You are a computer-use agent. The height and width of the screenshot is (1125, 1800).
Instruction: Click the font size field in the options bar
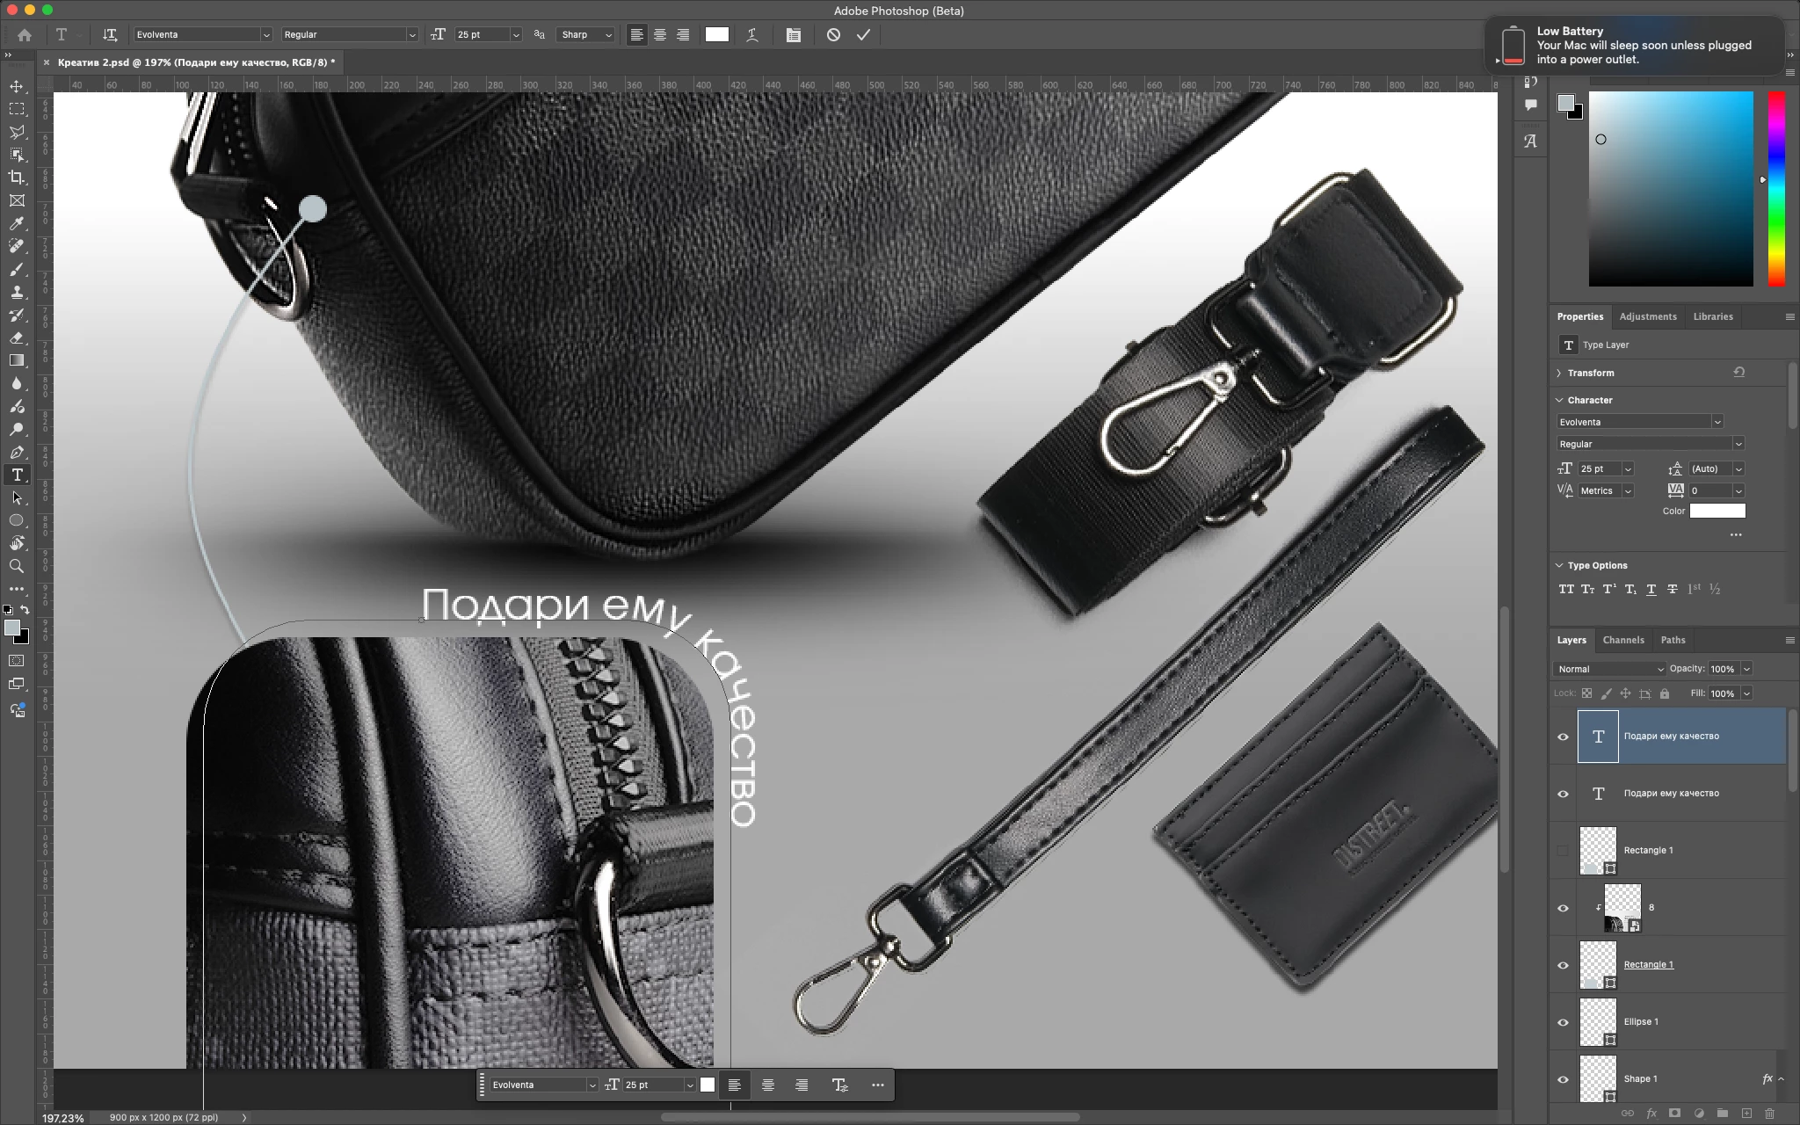[x=481, y=35]
